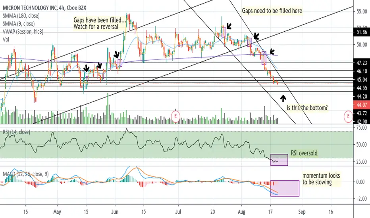Click the Jun label on the time axis
The height and width of the screenshot is (218, 370).
coord(115,212)
